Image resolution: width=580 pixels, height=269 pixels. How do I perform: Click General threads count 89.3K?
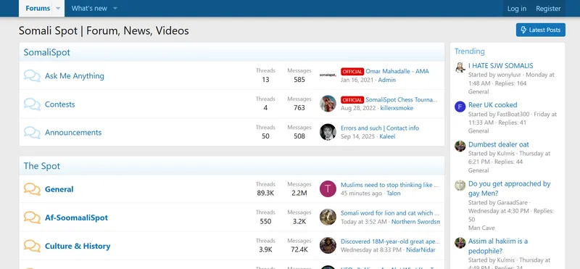point(265,193)
